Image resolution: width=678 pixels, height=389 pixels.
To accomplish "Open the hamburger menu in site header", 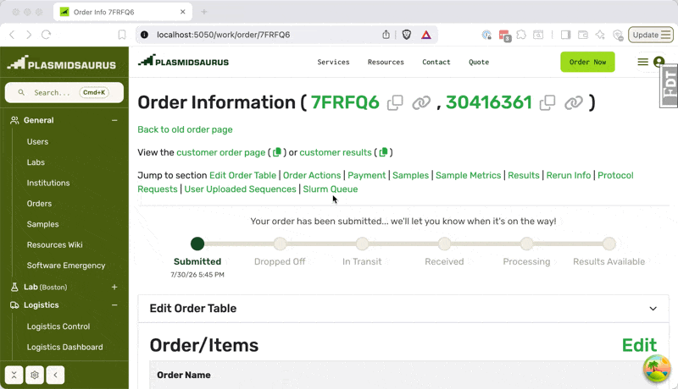I will [642, 62].
